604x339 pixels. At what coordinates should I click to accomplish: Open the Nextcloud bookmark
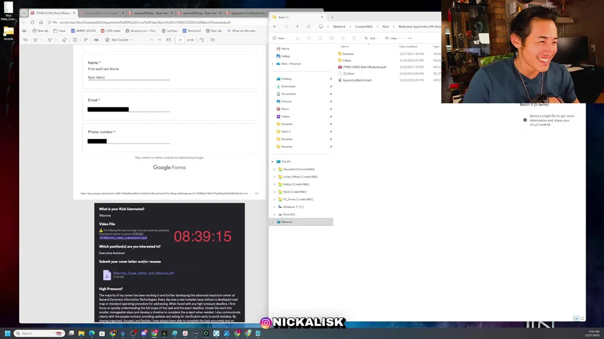point(192,31)
